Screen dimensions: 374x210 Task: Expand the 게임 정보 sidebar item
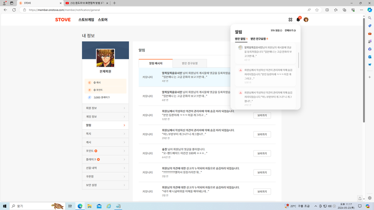pyautogui.click(x=105, y=116)
